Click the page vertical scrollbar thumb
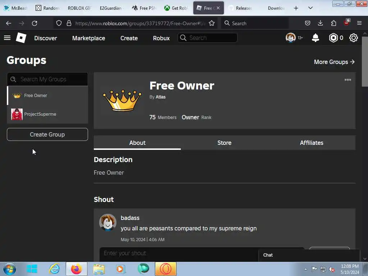The width and height of the screenshot is (368, 276). [x=365, y=61]
